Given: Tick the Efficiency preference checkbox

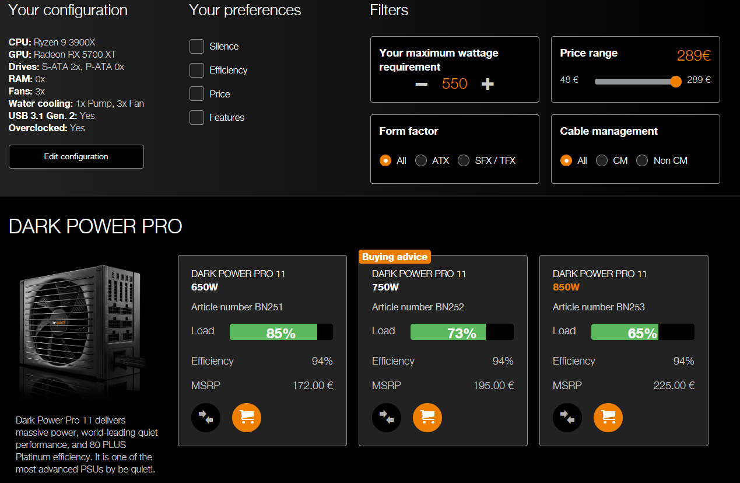Looking at the screenshot, I should click(x=197, y=70).
